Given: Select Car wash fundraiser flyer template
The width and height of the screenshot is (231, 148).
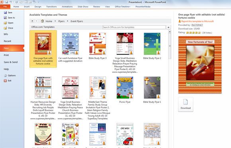Looking at the screenshot, I should click(x=70, y=44).
